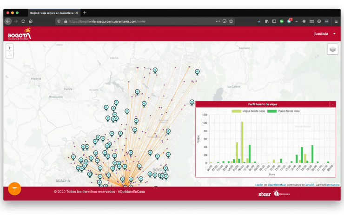This screenshot has height=218, width=344.
Task: Open the Firefox hamburger menu
Action: click(x=336, y=21)
